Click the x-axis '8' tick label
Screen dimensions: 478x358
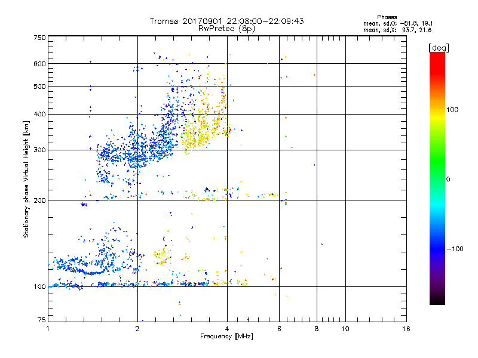click(317, 329)
